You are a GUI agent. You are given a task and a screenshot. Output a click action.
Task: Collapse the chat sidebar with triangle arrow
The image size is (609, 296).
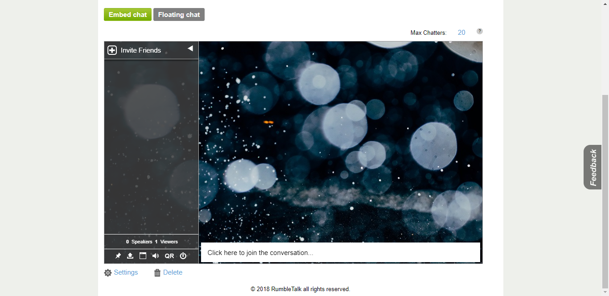click(190, 49)
